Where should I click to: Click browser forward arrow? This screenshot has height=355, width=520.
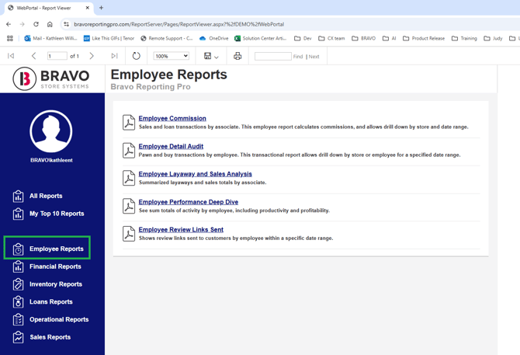pyautogui.click(x=23, y=24)
